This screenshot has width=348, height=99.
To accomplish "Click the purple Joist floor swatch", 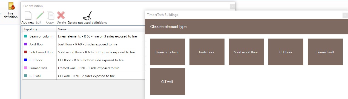I will coord(25,44).
